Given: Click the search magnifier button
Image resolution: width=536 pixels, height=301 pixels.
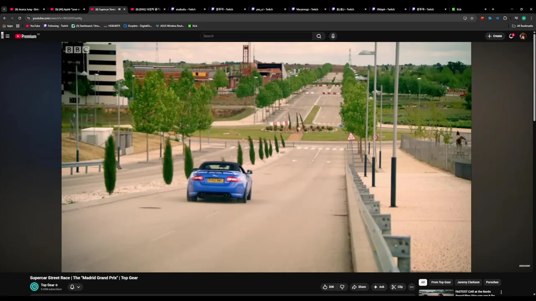Looking at the screenshot, I should [319, 36].
